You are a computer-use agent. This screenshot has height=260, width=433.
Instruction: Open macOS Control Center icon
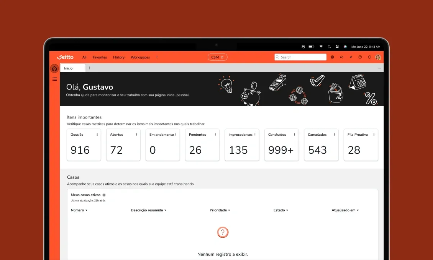tap(337, 47)
